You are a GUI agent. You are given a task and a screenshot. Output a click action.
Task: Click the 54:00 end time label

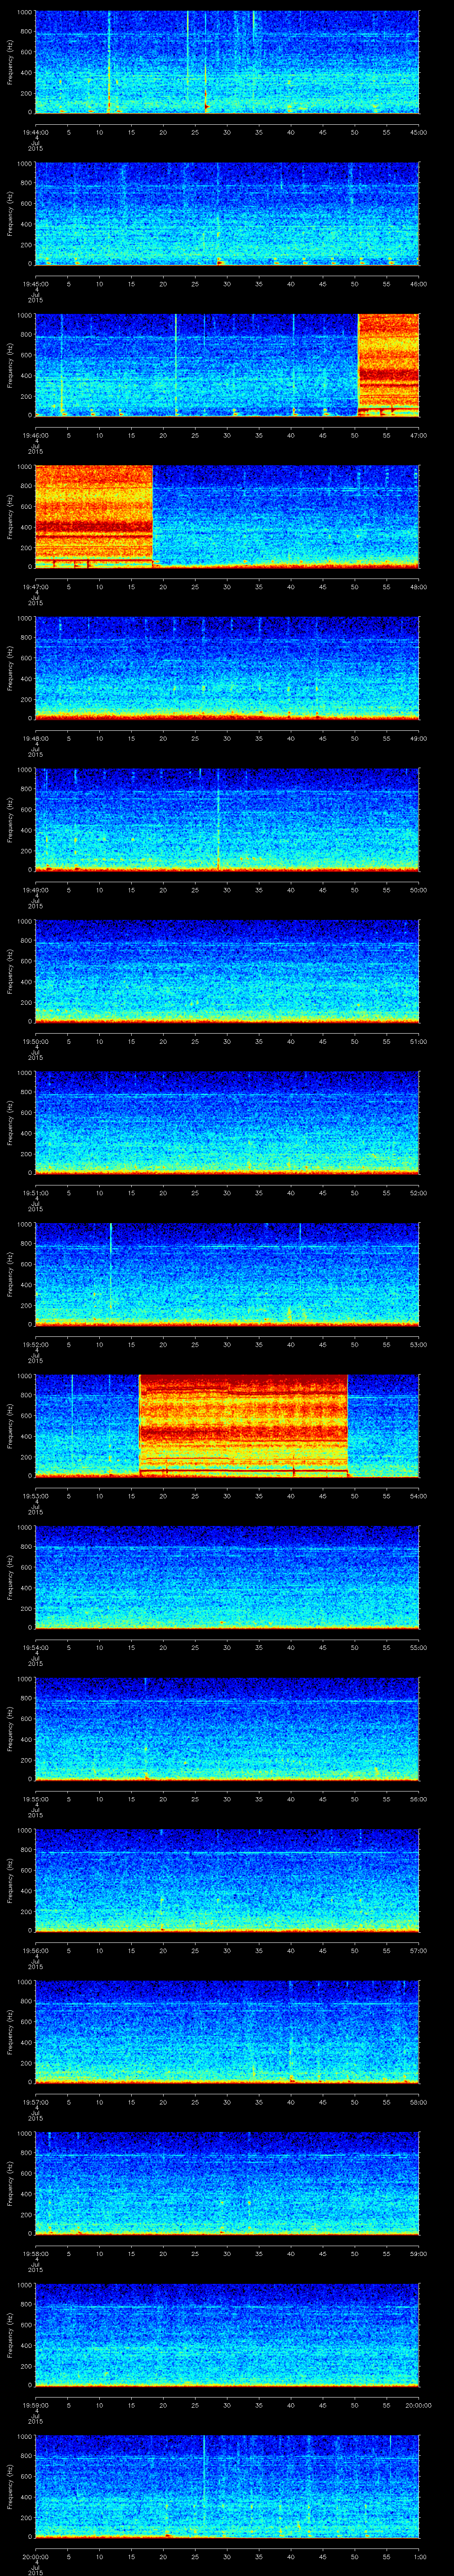click(x=419, y=1496)
